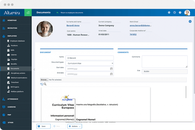Image resolution: width=195 pixels, height=130 pixels.
Task: Open Salaries in sidebar
Action: 14,55
